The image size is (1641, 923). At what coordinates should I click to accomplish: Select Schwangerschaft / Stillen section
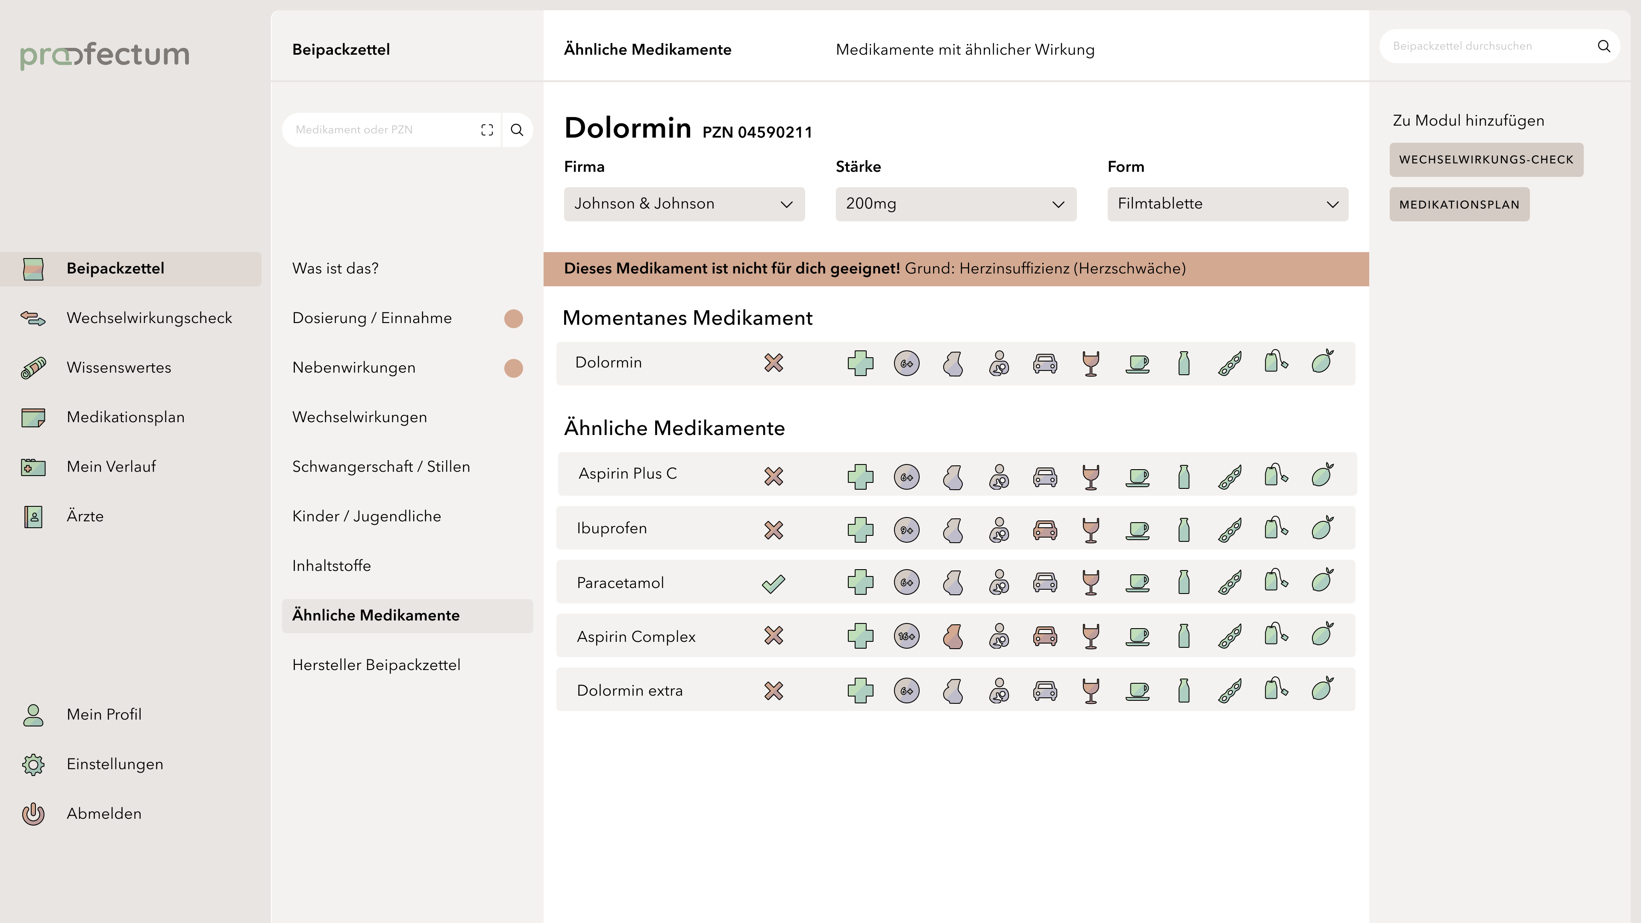point(381,466)
